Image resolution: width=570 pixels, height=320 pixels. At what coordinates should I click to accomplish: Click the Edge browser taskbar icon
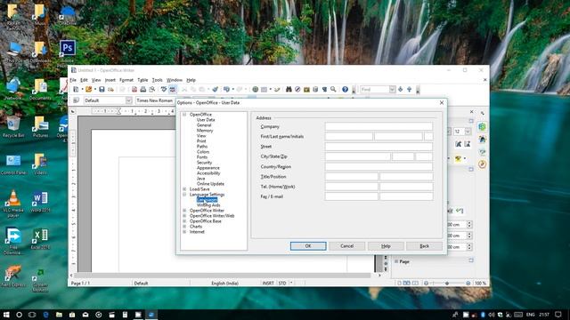tap(45, 314)
